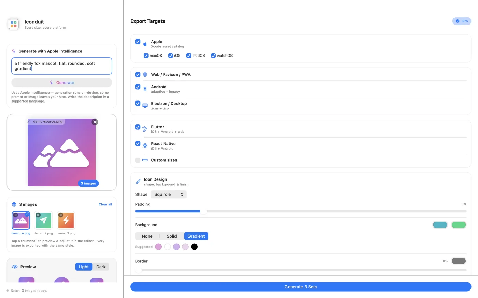478x298 pixels.
Task: Pick the white suggested color swatch
Action: point(167,247)
